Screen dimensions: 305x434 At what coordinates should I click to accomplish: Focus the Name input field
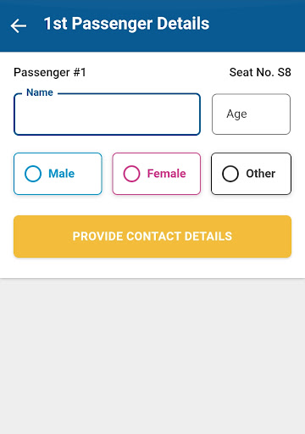(x=108, y=114)
